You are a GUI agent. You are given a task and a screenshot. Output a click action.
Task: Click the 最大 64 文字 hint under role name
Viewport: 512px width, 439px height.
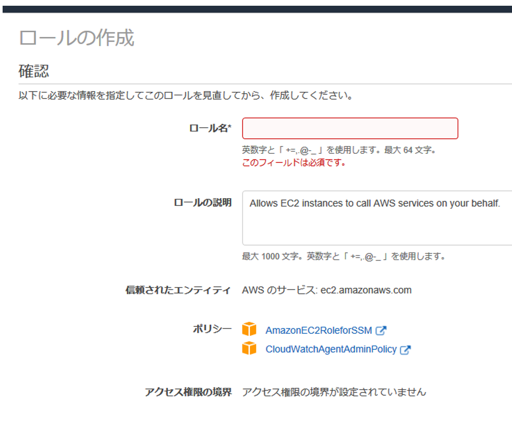(x=410, y=150)
